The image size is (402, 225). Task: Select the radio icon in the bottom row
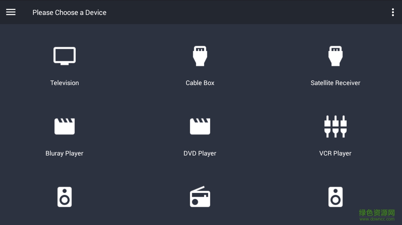200,196
